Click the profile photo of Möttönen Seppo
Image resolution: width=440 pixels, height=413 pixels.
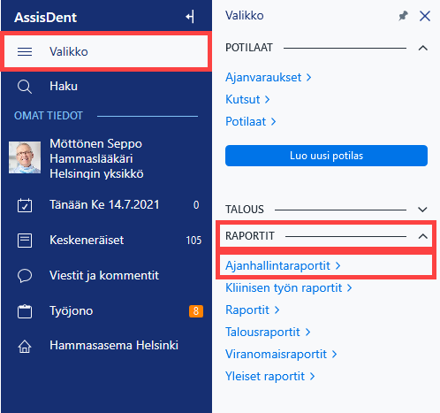(25, 157)
